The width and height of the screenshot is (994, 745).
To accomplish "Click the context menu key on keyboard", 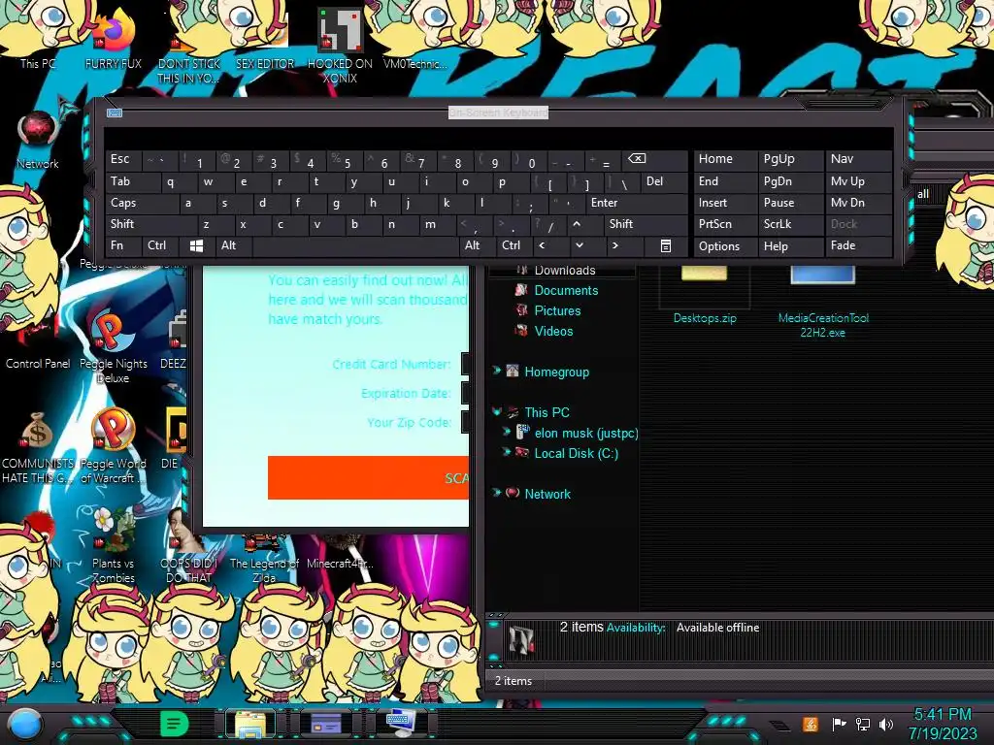I will coord(666,245).
